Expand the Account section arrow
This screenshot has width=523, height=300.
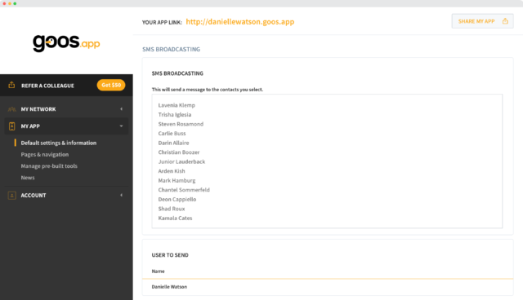click(x=122, y=195)
